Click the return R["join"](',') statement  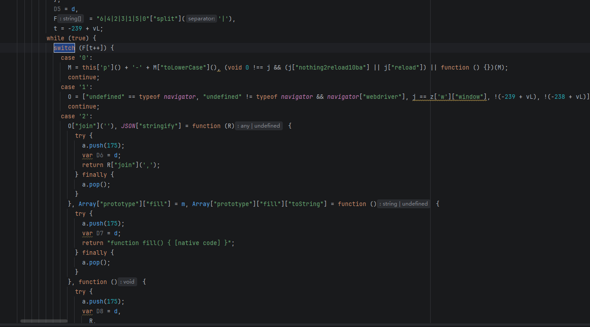coord(121,165)
